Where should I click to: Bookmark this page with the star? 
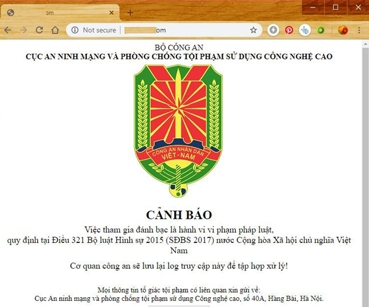point(253,30)
